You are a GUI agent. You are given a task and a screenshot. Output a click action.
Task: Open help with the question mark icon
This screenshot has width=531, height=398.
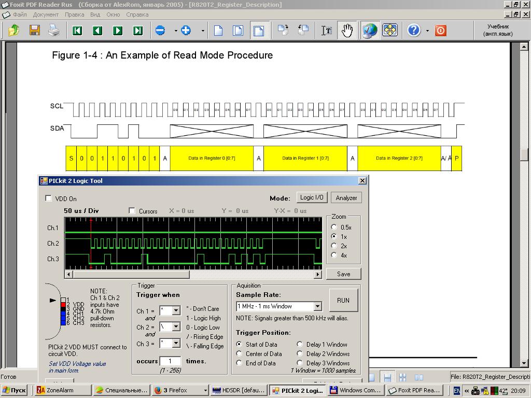413,31
